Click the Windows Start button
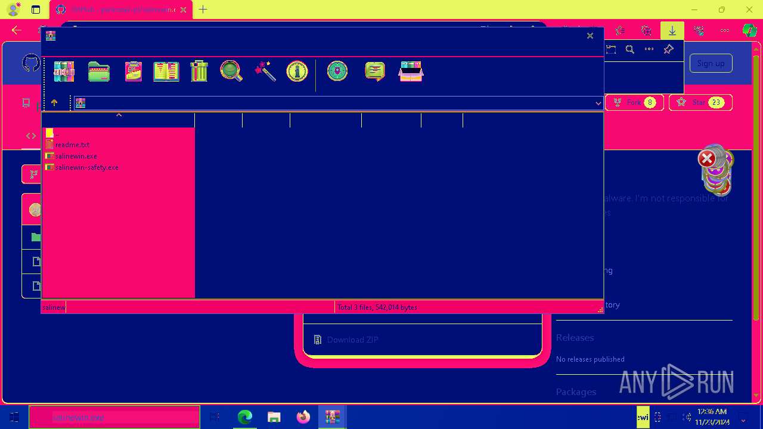763x429 pixels. click(x=14, y=417)
